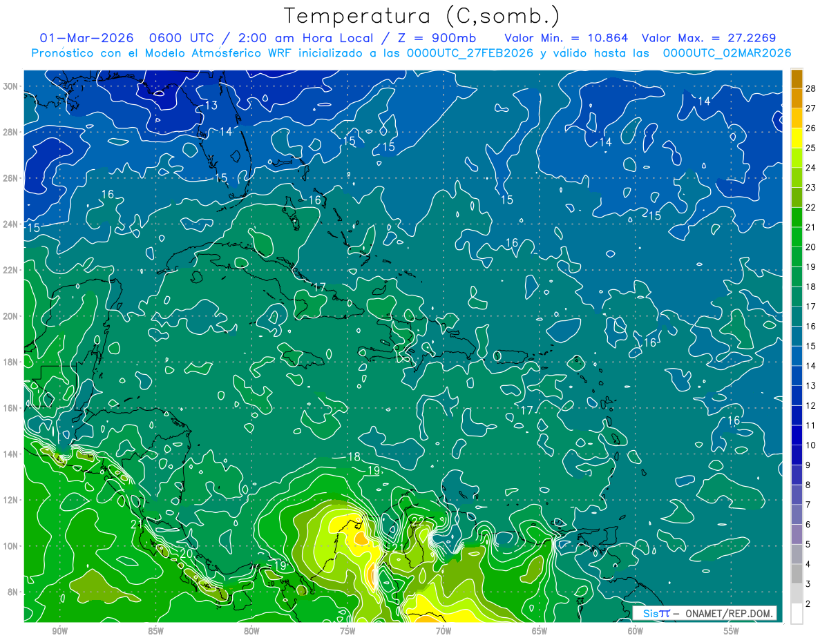Click label 24 on the color scale
This screenshot has height=640, width=829.
pos(811,168)
